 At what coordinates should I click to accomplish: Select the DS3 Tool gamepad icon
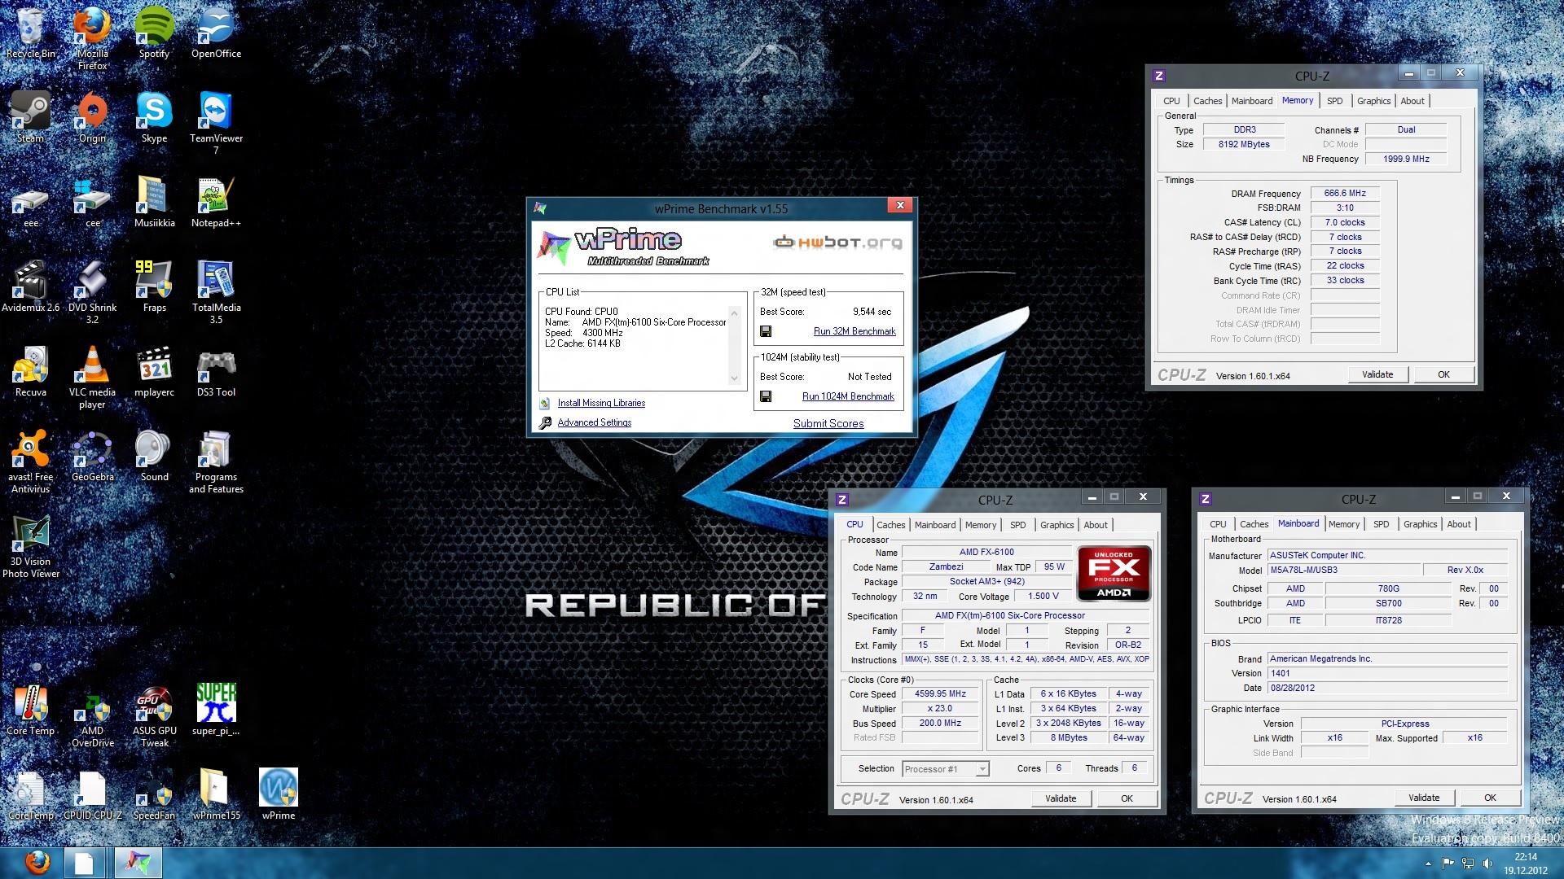(216, 372)
